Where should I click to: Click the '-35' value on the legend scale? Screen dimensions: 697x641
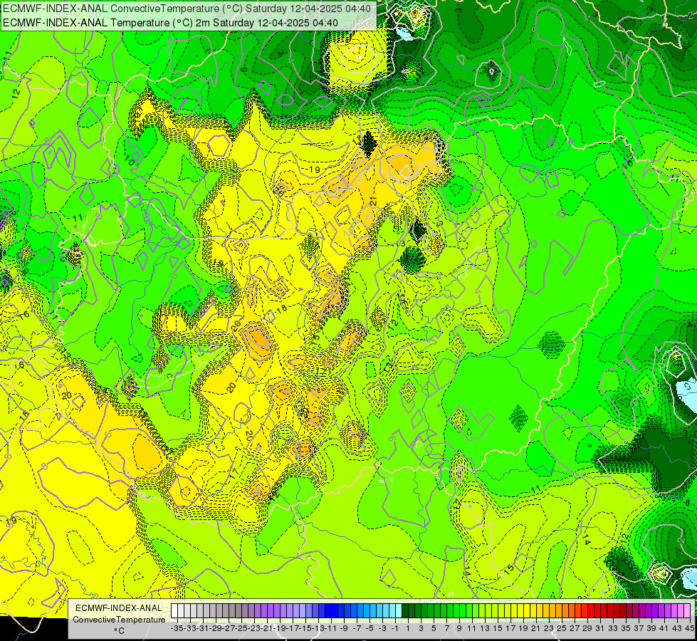coord(177,628)
